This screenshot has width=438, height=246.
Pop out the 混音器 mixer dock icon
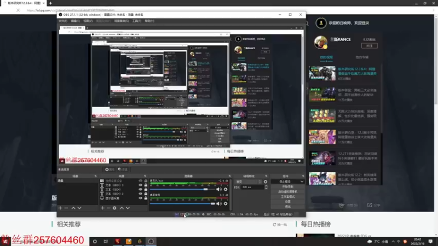point(229,176)
